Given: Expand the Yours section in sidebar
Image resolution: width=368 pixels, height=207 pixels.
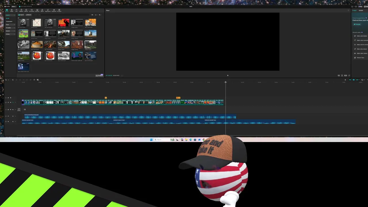Looking at the screenshot, I should point(10,24).
